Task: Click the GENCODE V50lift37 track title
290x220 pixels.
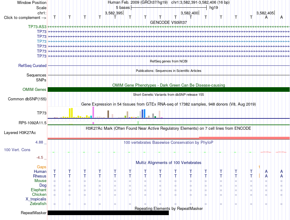Action: [169, 22]
